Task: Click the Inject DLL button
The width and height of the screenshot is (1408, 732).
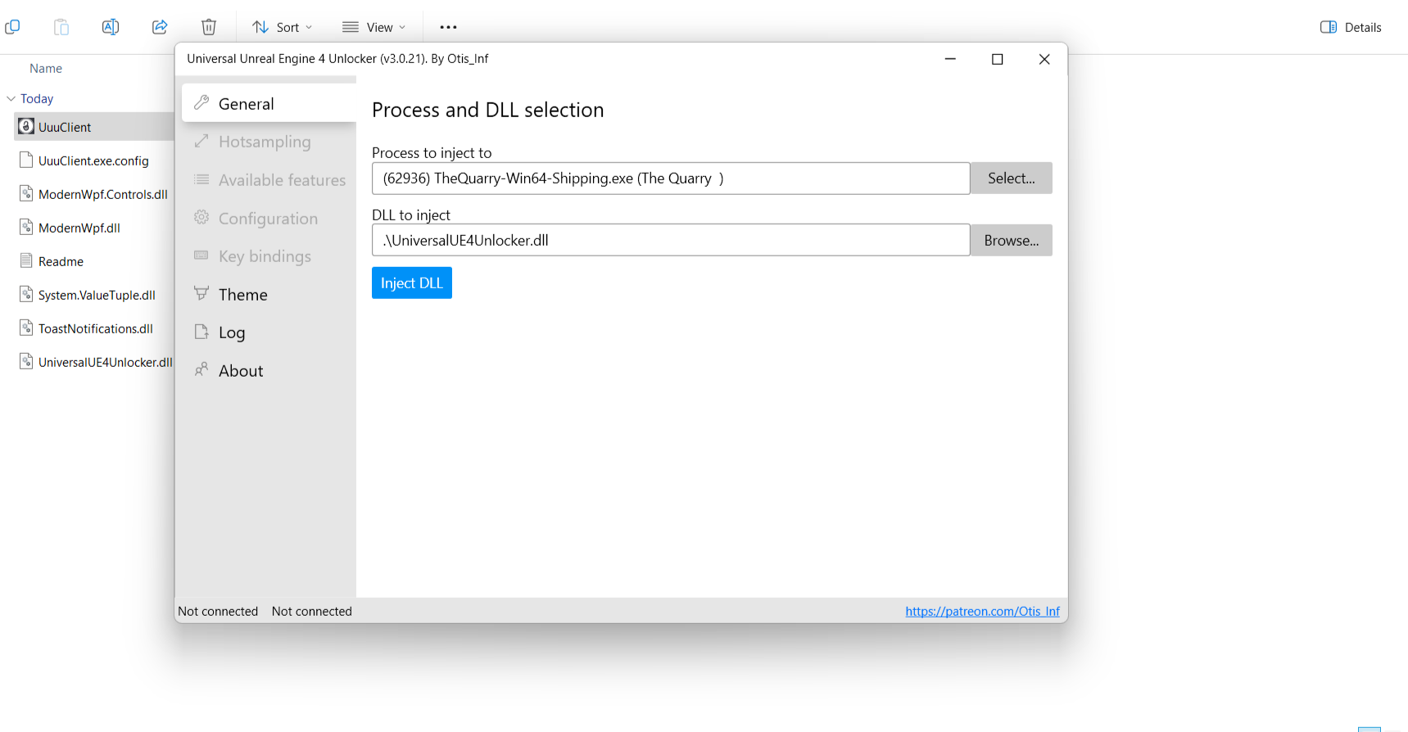Action: point(411,283)
